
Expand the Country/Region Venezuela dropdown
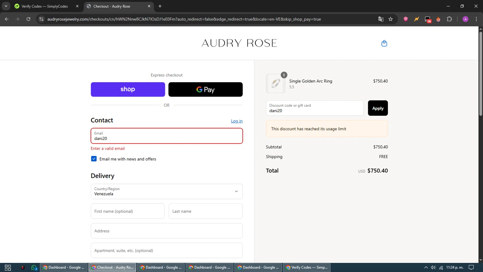coord(166,191)
